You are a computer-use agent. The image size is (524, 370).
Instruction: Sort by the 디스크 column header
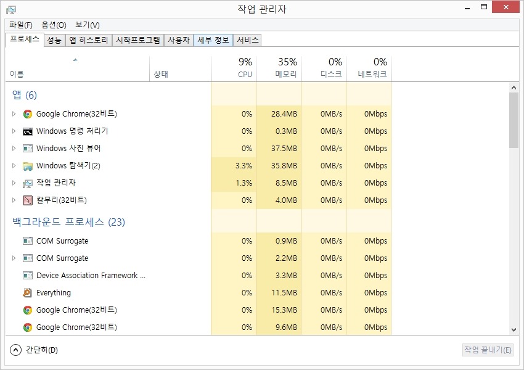coord(324,69)
